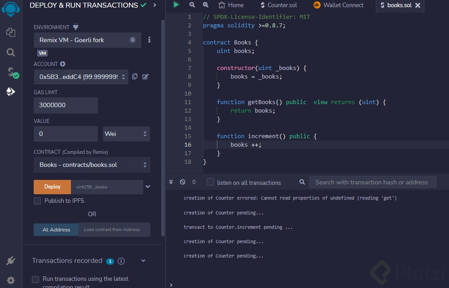The height and width of the screenshot is (288, 449).
Task: Open the Environment dropdown Remix VM Goerli
Action: 88,40
